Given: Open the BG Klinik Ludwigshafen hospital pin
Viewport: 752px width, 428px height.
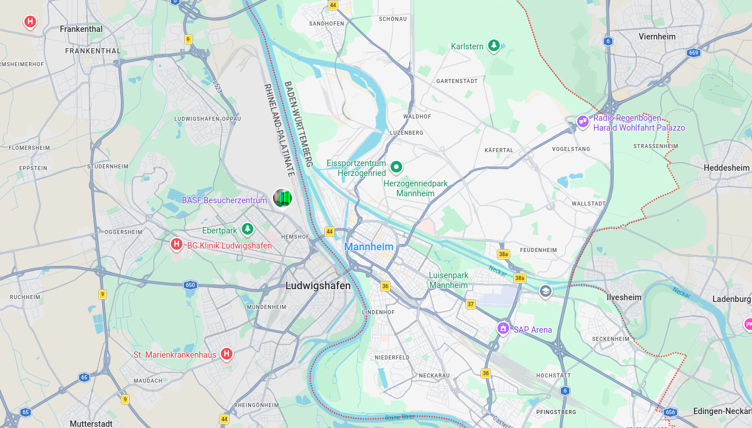Looking at the screenshot, I should click(x=177, y=245).
